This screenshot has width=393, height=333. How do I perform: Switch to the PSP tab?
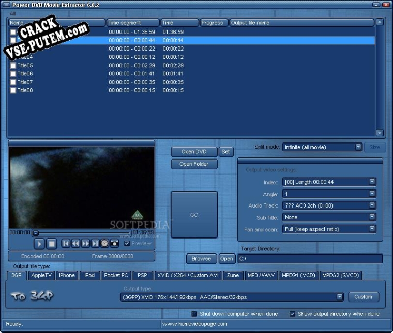(x=142, y=275)
